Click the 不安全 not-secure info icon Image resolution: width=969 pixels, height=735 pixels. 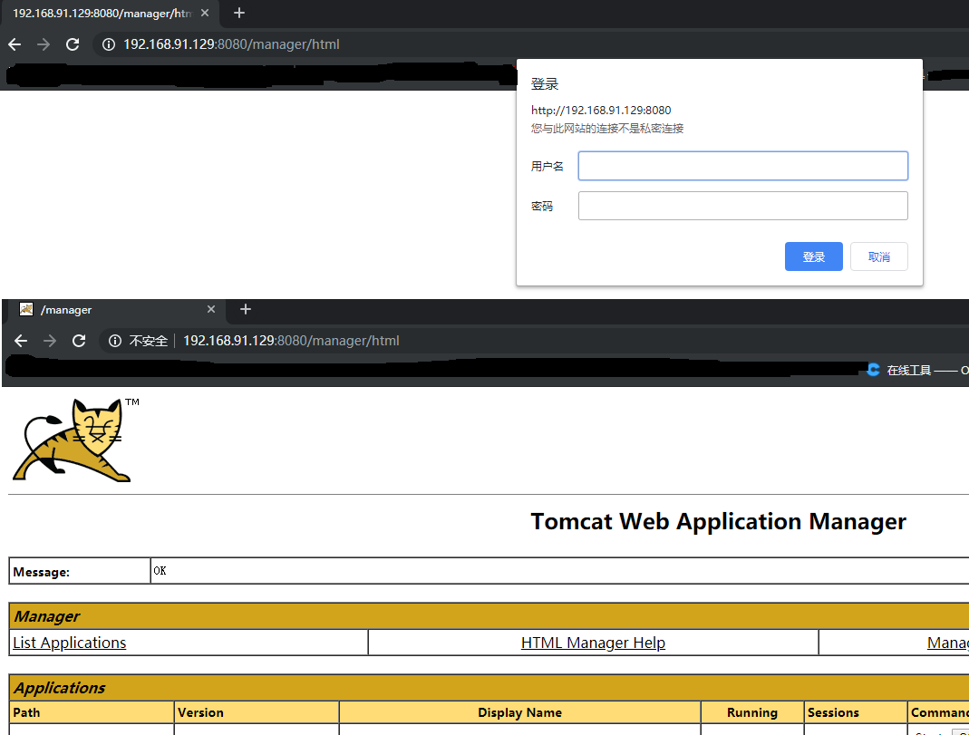tap(115, 341)
